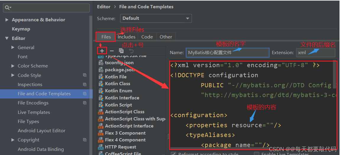Viewport: 341px width, 155px height.
Task: Open the Scheme dropdown
Action: (x=156, y=18)
